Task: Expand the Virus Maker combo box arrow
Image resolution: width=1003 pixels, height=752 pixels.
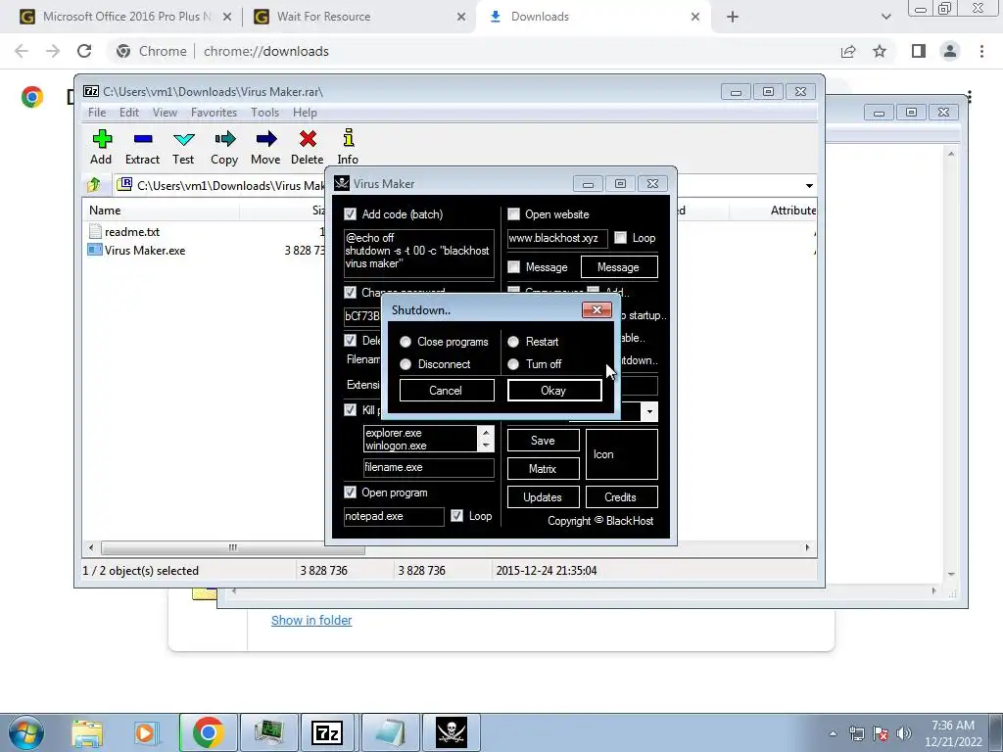Action: pyautogui.click(x=649, y=411)
